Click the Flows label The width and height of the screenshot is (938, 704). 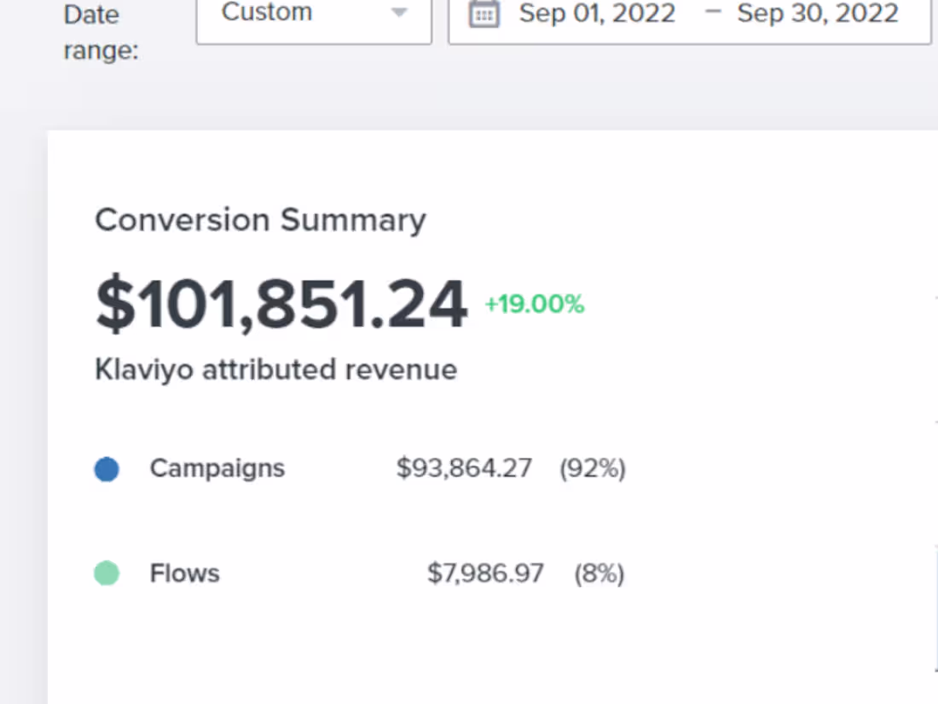click(x=184, y=573)
